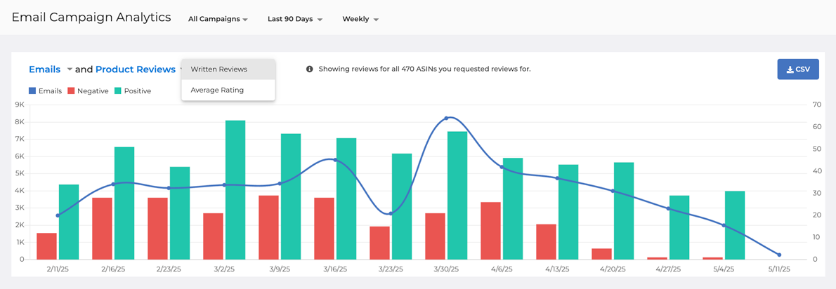
Task: Select the last Emails line point at 5/11/25
Action: click(x=779, y=255)
